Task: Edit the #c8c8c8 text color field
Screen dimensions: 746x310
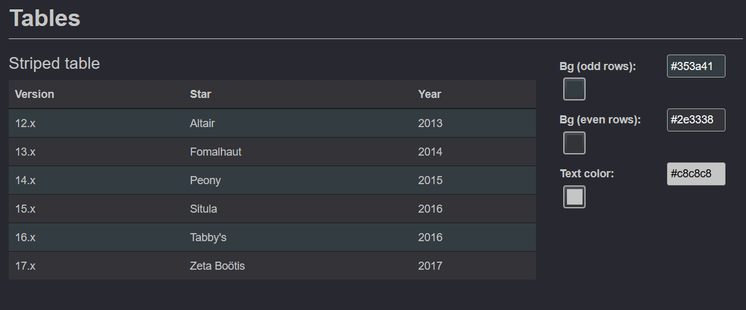Action: tap(696, 174)
